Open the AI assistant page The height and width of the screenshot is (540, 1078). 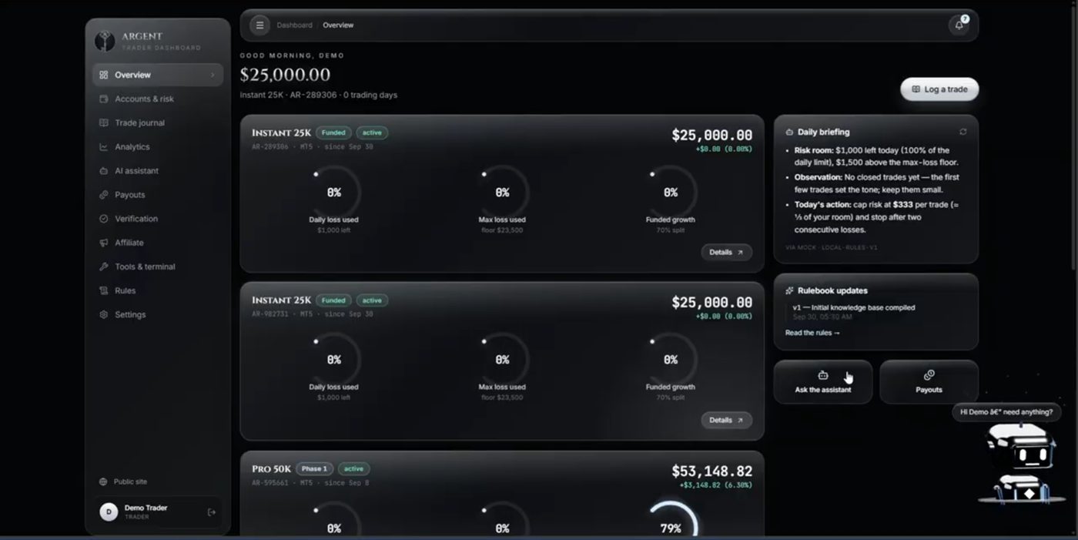158,170
